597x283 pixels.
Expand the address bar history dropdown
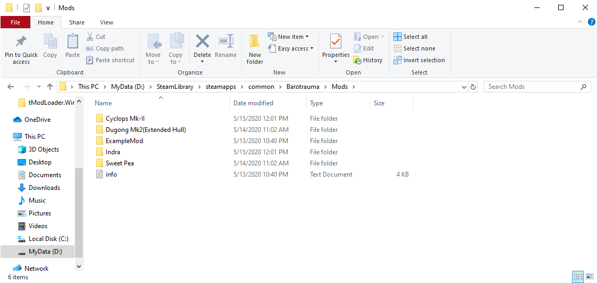pyautogui.click(x=464, y=87)
